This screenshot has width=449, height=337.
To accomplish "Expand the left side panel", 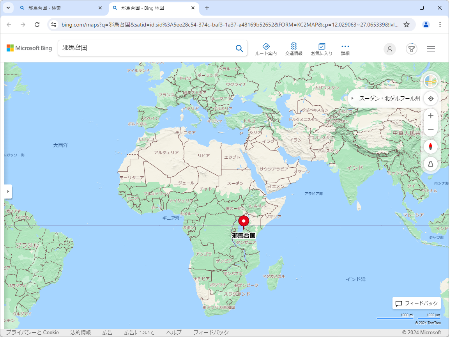I will coord(8,192).
